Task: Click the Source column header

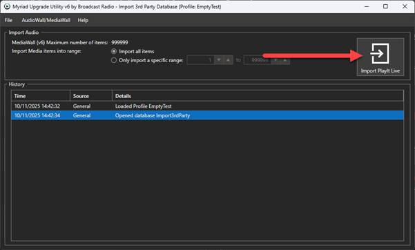Action: coord(91,96)
